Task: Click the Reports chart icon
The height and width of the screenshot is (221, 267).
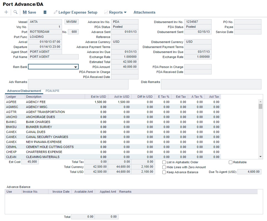Action: click(x=106, y=12)
